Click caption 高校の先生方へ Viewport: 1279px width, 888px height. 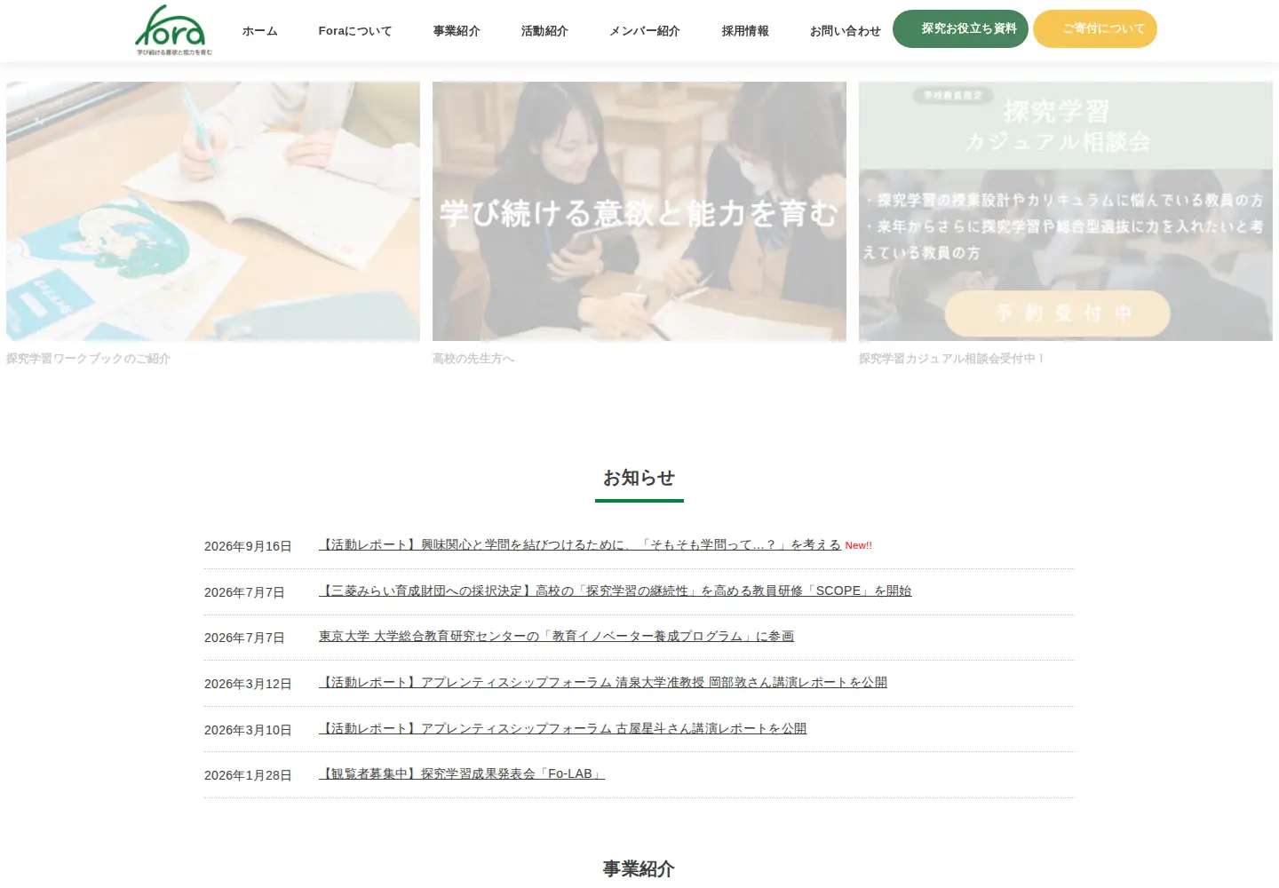(473, 359)
